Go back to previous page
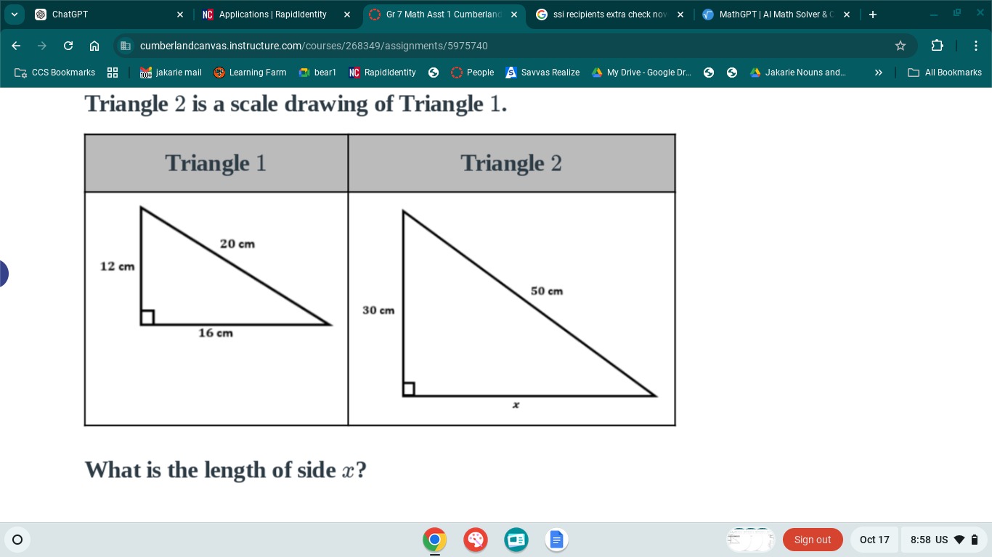Screen dimensions: 992x557 click(x=16, y=46)
